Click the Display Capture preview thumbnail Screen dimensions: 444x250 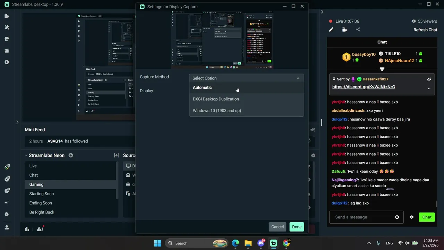pos(222,40)
